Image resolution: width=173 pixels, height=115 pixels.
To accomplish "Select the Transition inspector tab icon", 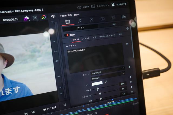I will click(x=103, y=19).
